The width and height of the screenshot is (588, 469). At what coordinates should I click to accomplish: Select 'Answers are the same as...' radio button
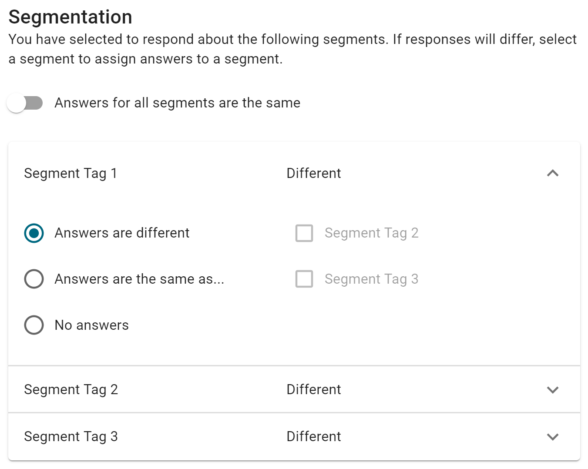[34, 279]
